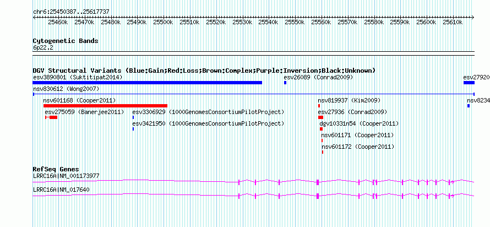Image resolution: width=490 pixels, height=227 pixels.
Task: Select the esv27920 label
Action: (476, 77)
